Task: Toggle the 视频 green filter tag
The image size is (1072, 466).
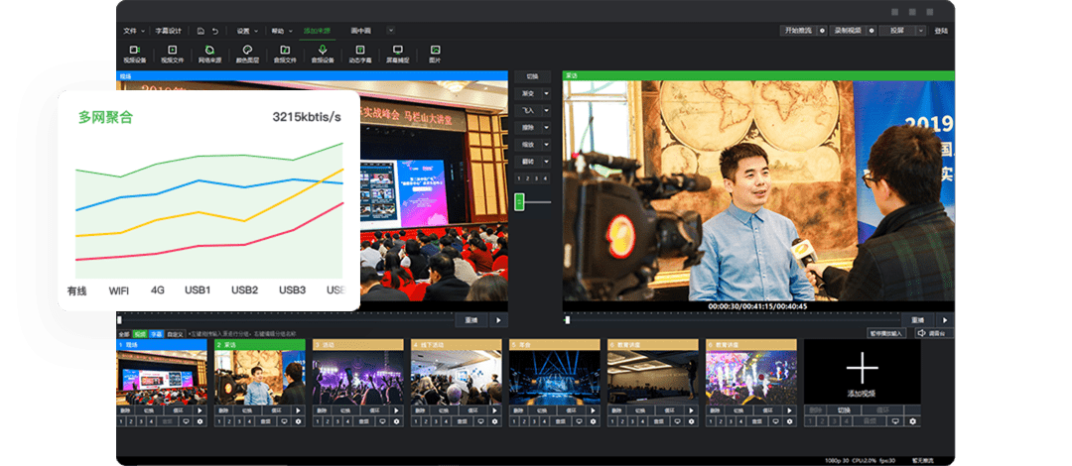Action: 140,334
